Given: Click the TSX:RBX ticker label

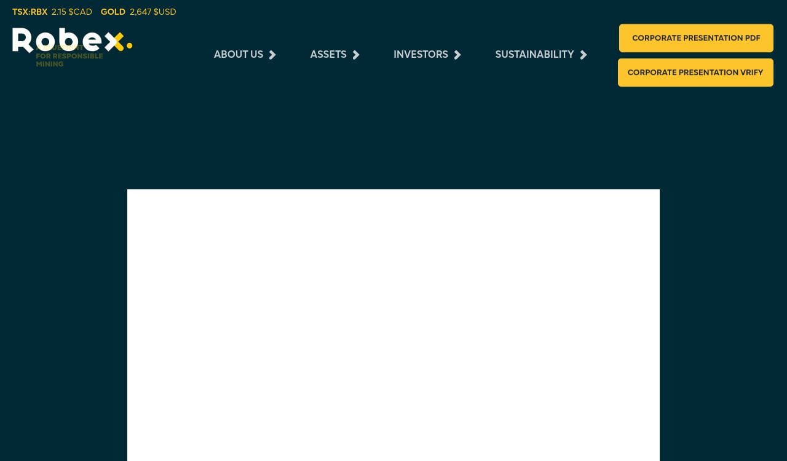Looking at the screenshot, I should pyautogui.click(x=30, y=12).
